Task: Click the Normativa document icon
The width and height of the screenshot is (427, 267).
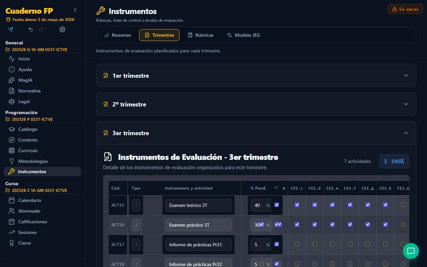Action: [12, 91]
